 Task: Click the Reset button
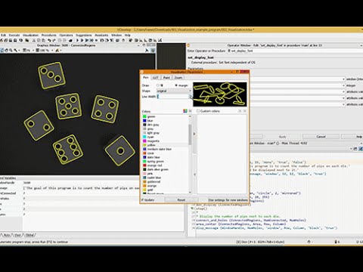point(181,199)
